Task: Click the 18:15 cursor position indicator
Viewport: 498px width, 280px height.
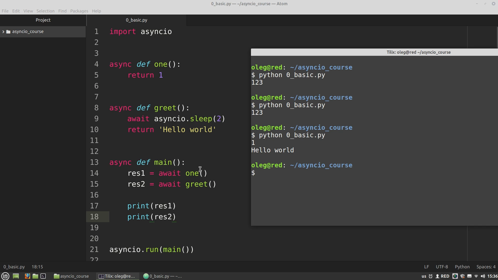Action: [37, 267]
